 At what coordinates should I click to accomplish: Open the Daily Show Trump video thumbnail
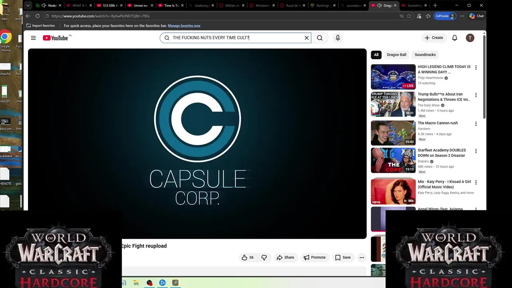tap(393, 104)
